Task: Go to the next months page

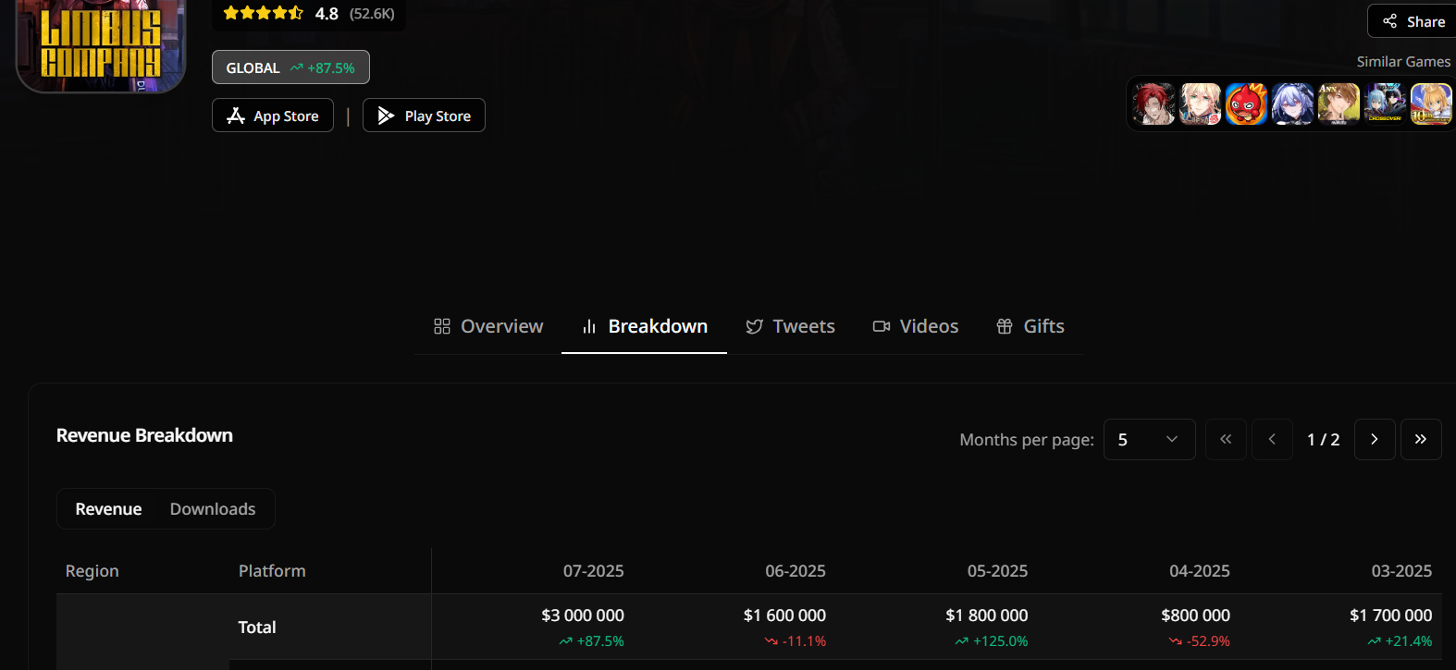Action: [1375, 439]
